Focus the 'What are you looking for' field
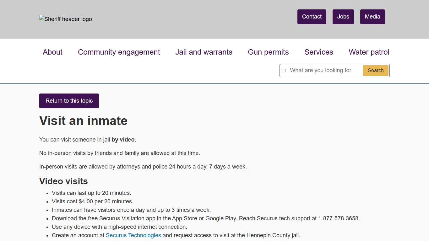The image size is (429, 241). coord(323,71)
